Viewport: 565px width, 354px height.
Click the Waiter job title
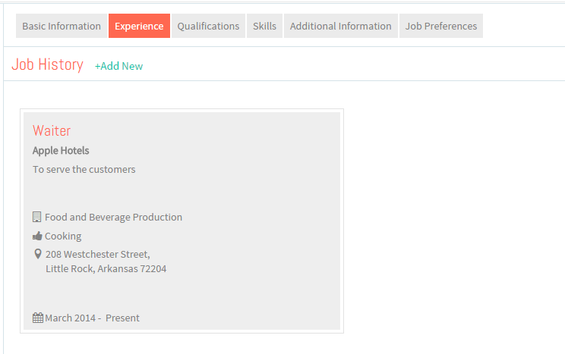coord(52,130)
